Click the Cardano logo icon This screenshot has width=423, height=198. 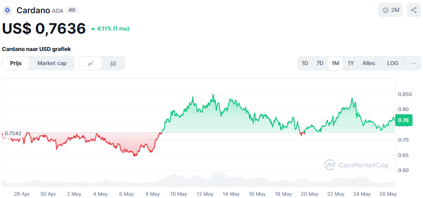pos(8,10)
